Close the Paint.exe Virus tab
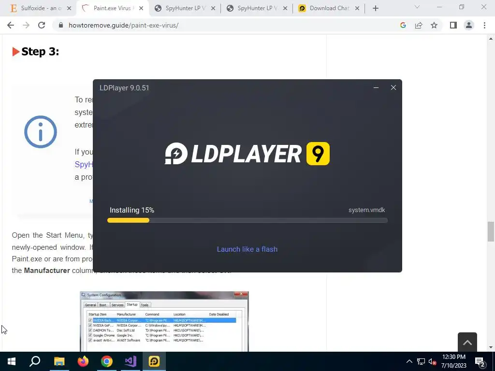 [x=141, y=9]
